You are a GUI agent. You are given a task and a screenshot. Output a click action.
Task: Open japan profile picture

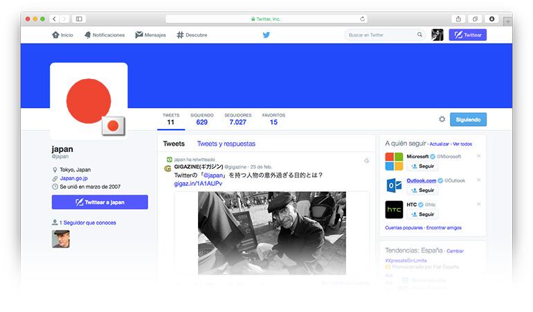click(89, 101)
